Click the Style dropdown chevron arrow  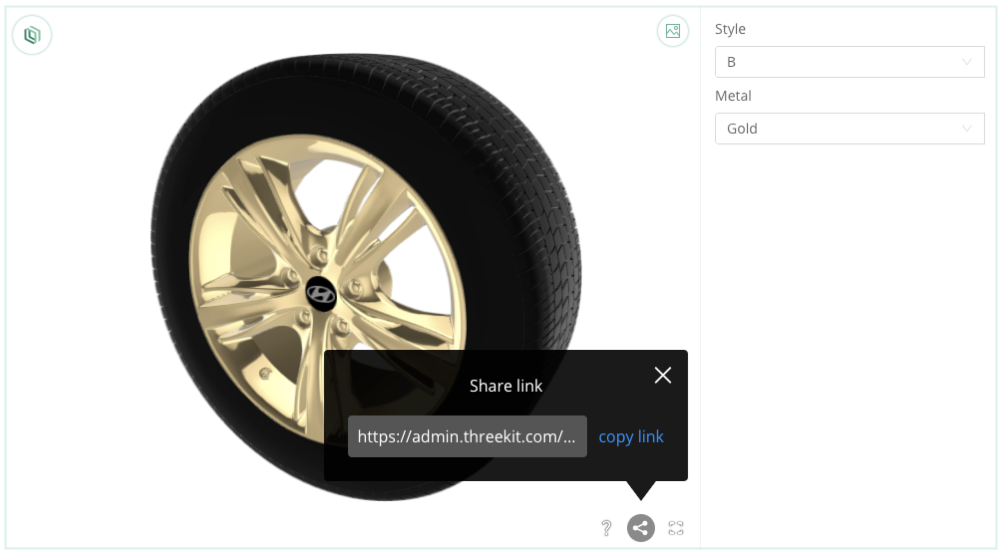pyautogui.click(x=967, y=62)
